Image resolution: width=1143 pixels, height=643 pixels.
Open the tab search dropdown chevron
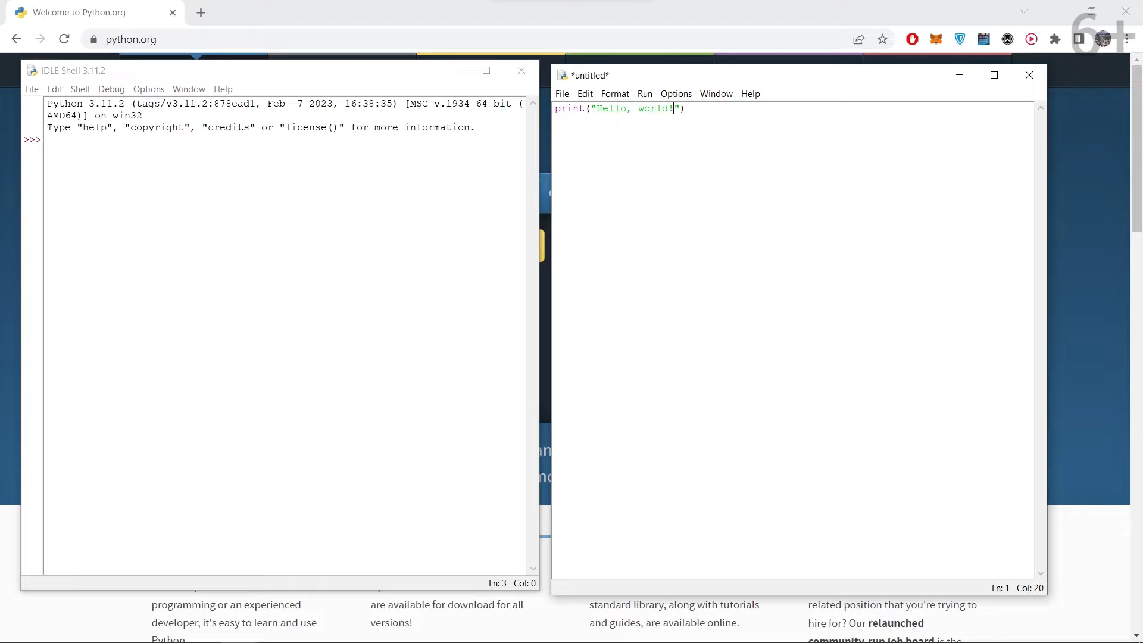1023,11
